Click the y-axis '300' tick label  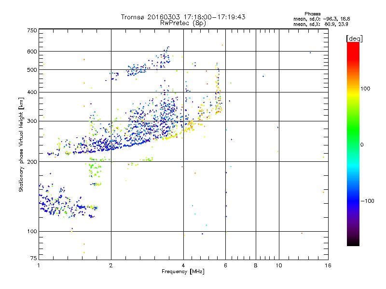[32, 121]
